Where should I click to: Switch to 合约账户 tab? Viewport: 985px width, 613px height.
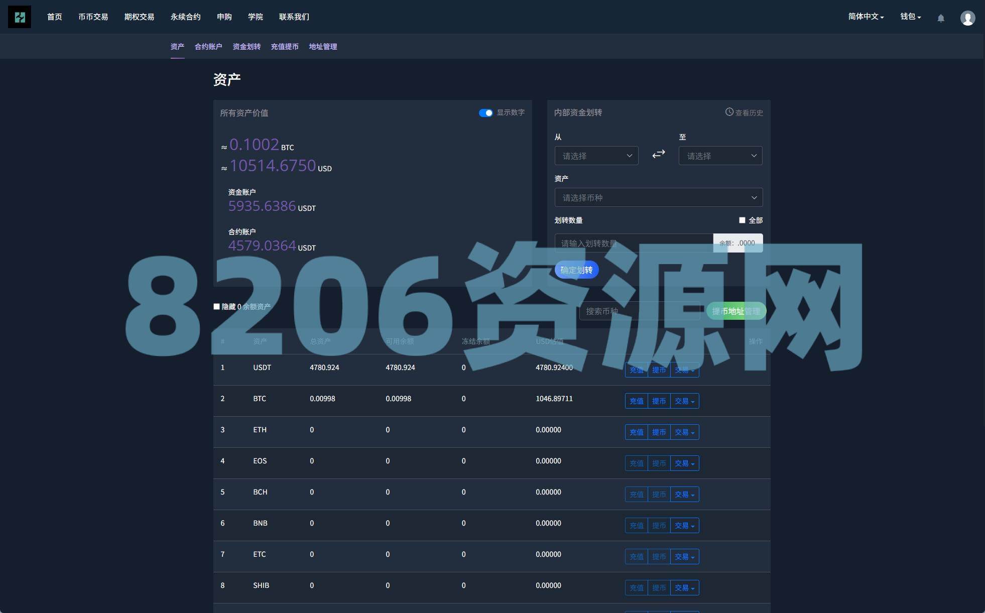pos(208,47)
